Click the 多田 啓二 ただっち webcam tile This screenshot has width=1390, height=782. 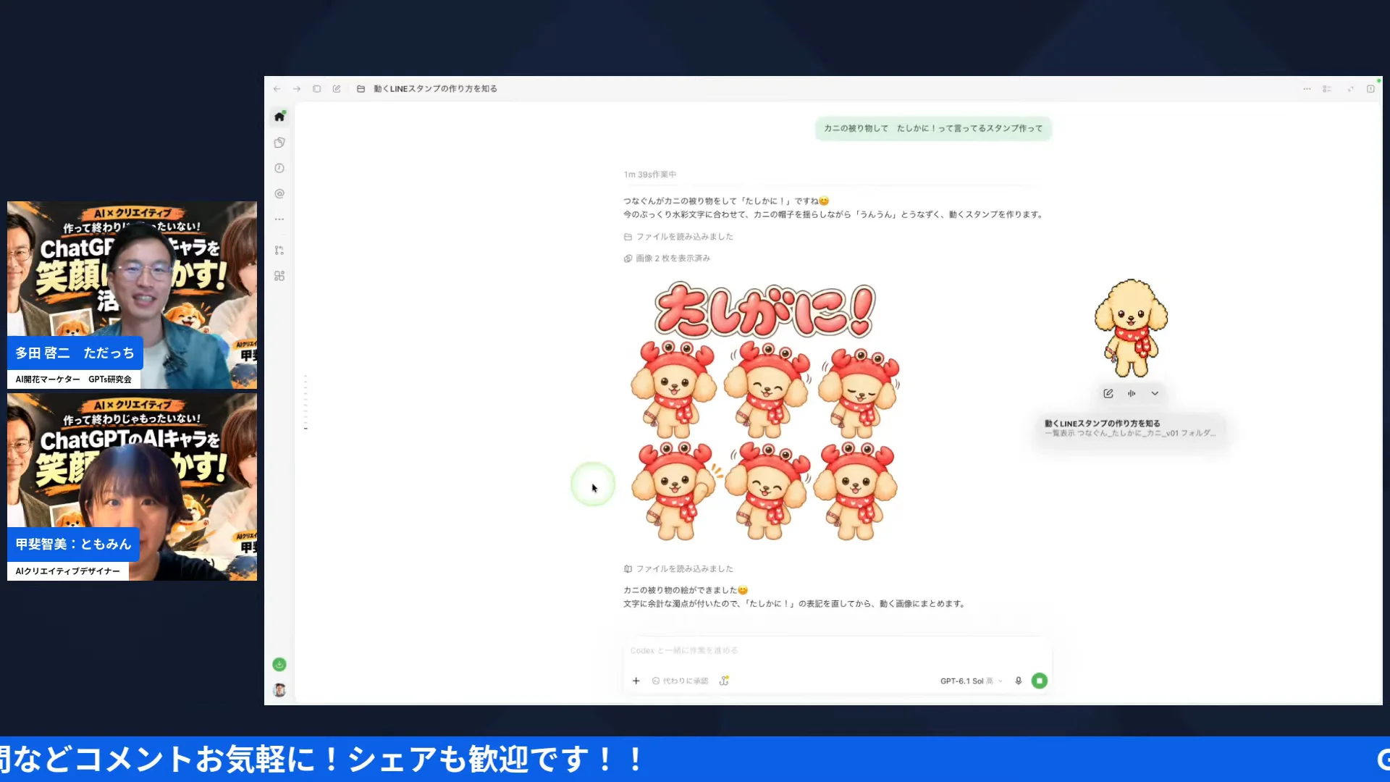[132, 295]
